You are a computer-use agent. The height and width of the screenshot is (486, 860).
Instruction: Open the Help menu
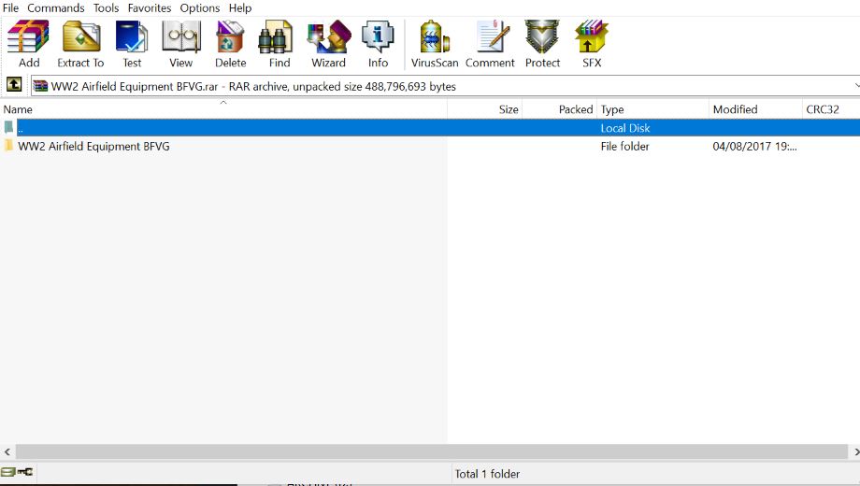pos(240,8)
